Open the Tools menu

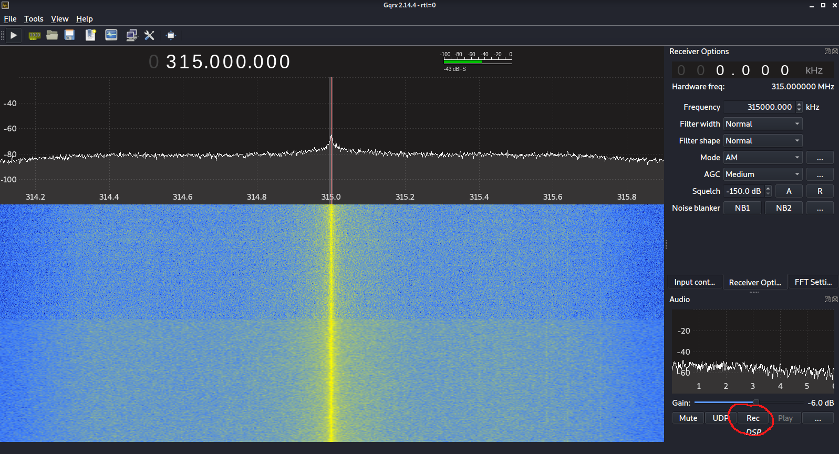(x=34, y=19)
